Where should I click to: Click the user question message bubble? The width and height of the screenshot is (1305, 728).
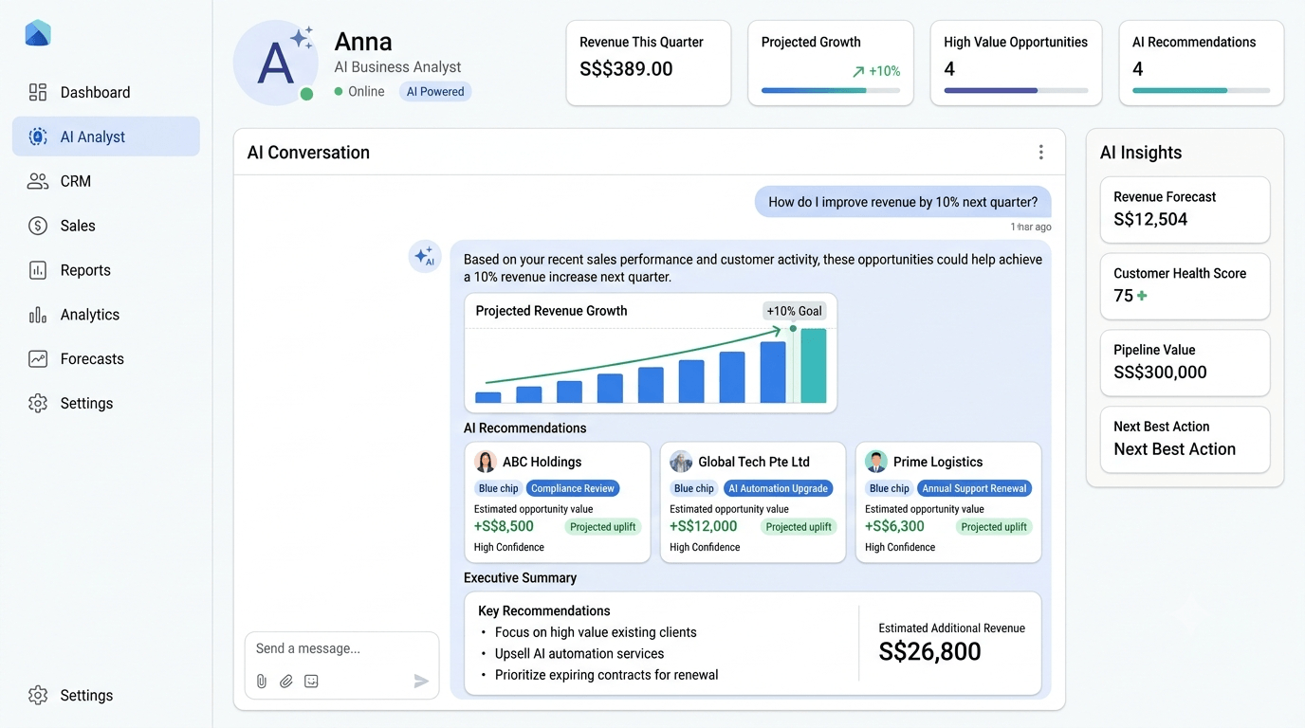903,202
